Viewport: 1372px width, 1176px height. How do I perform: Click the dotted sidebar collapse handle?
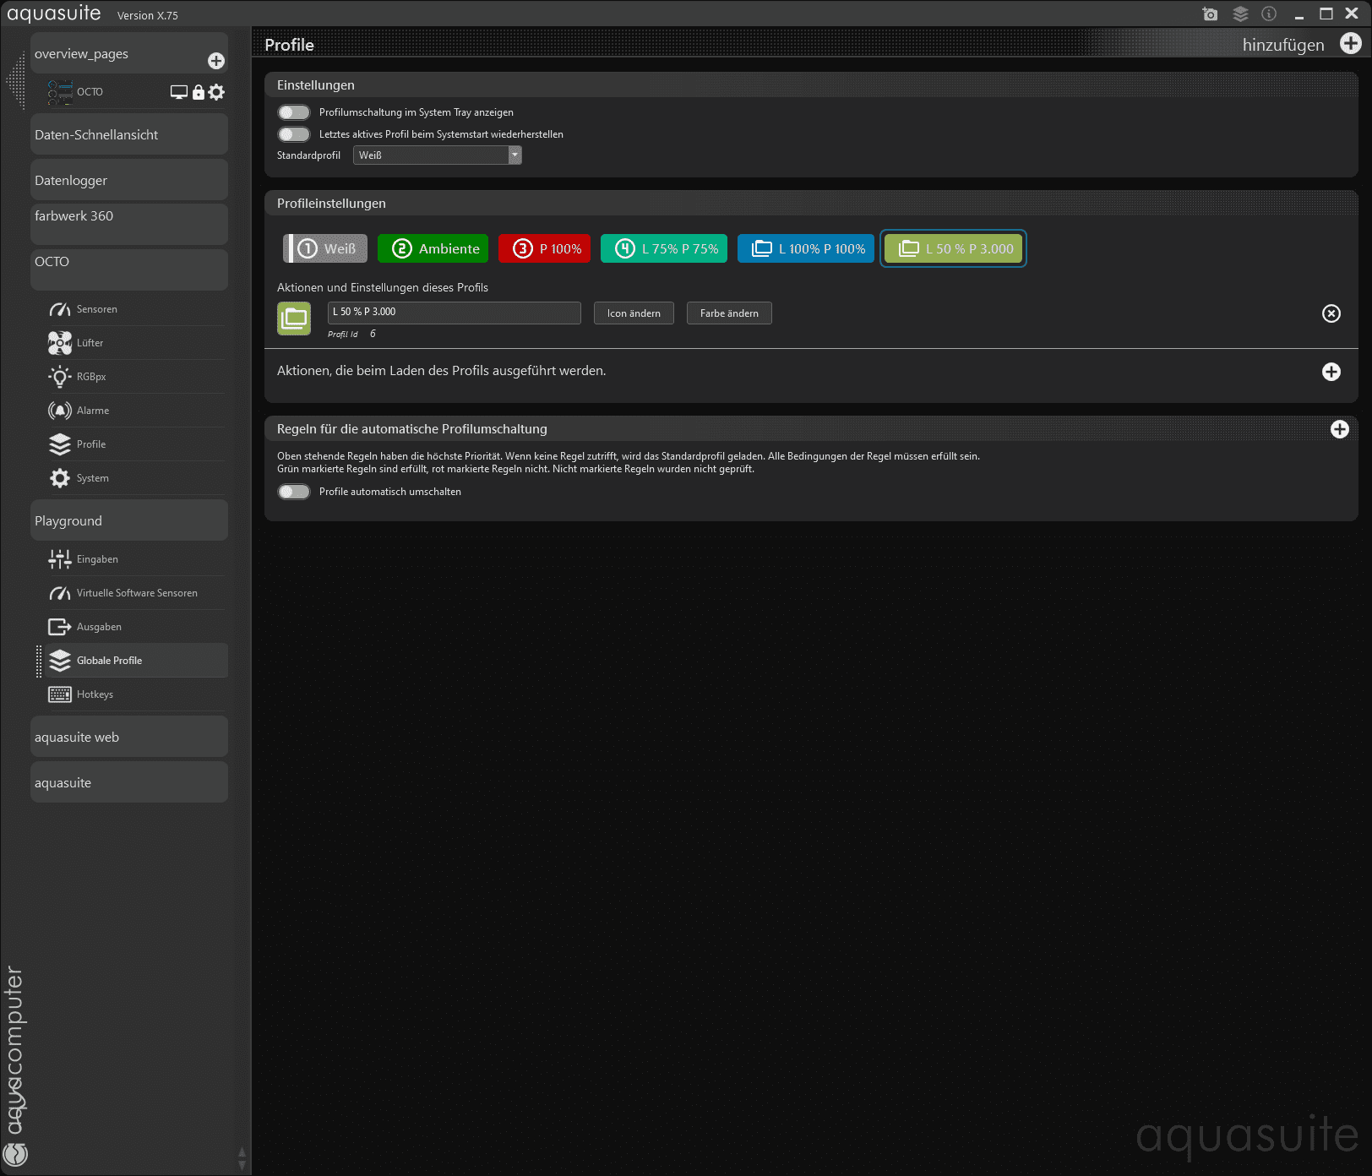(x=14, y=80)
